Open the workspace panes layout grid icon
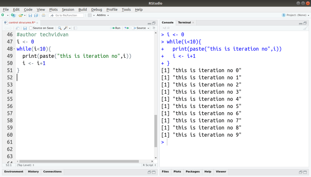This screenshot has height=177, width=311. point(90,15)
